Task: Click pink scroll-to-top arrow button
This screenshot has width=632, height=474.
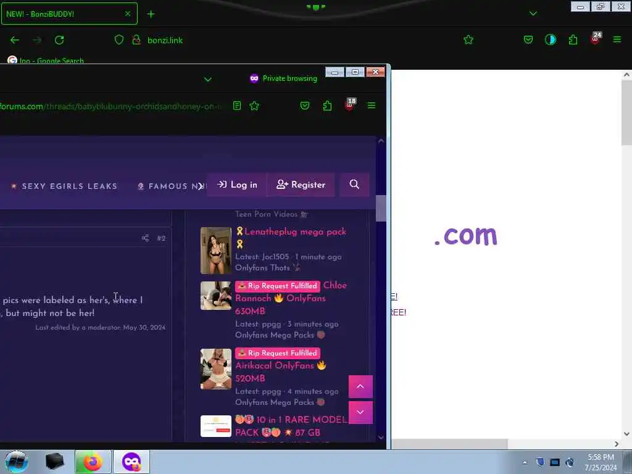Action: point(360,386)
